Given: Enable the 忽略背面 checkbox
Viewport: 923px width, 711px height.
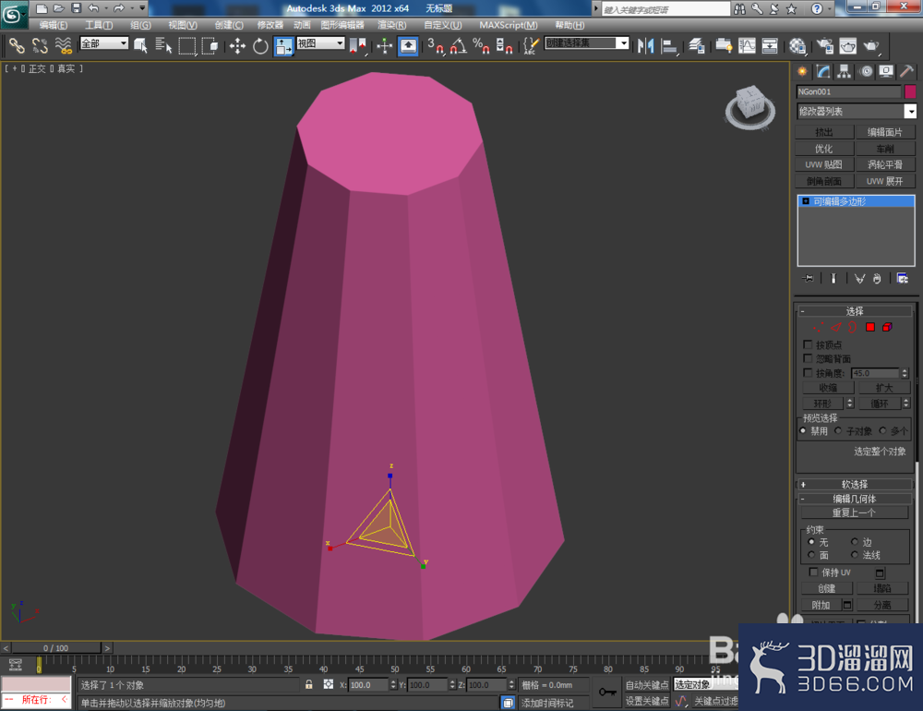Looking at the screenshot, I should [x=808, y=358].
